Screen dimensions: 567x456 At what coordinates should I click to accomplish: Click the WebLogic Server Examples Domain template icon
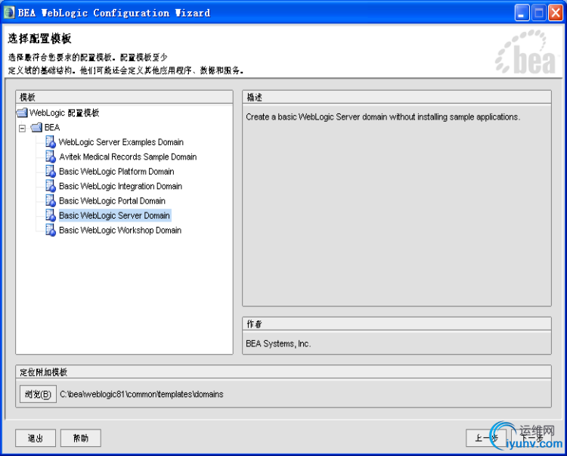click(x=50, y=141)
